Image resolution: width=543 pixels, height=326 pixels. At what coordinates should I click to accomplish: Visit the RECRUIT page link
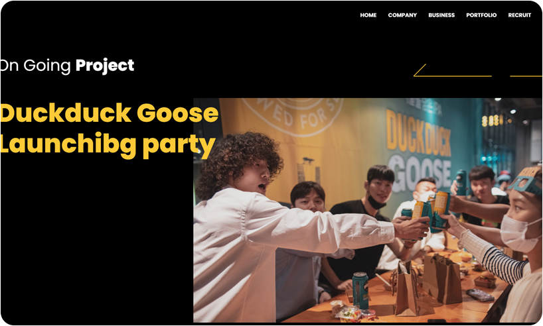pyautogui.click(x=520, y=15)
